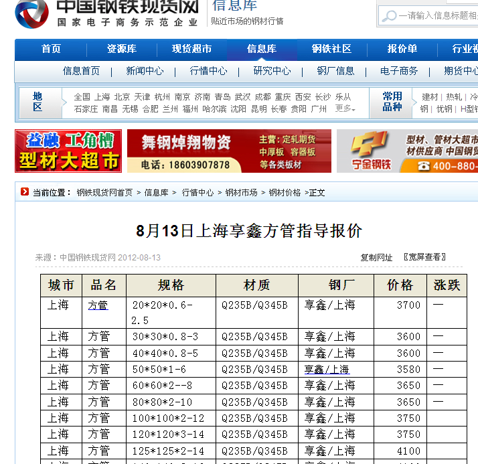Screen dimensions: 478x464
Task: Select region 武汉
Action: (242, 97)
